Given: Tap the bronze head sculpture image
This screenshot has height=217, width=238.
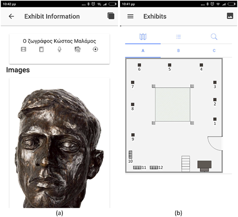Looking at the screenshot, I should 59,148.
